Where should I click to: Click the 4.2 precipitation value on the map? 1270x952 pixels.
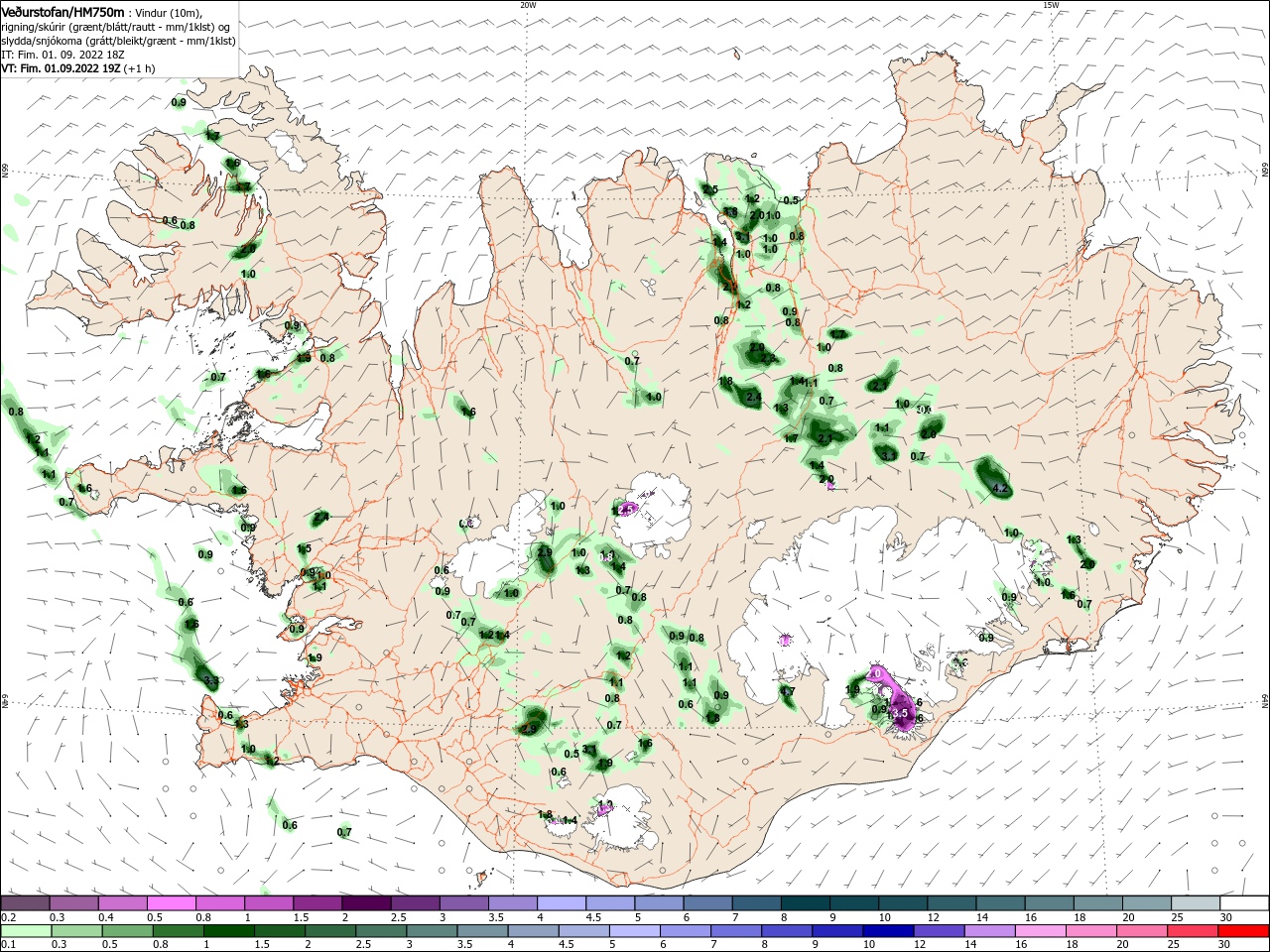(1000, 489)
